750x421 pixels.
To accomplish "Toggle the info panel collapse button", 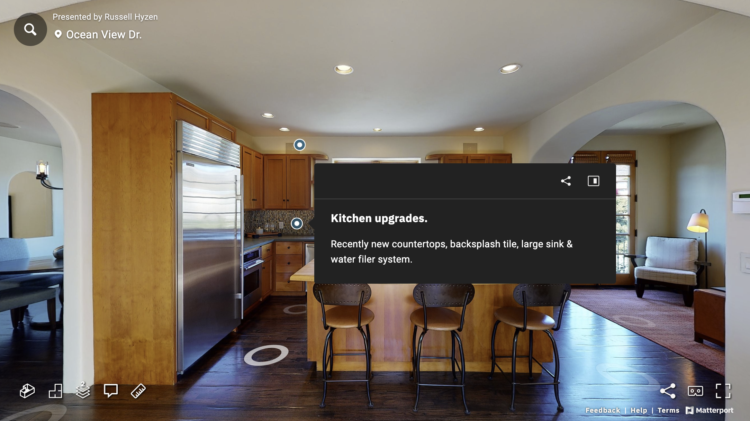I will pyautogui.click(x=594, y=181).
